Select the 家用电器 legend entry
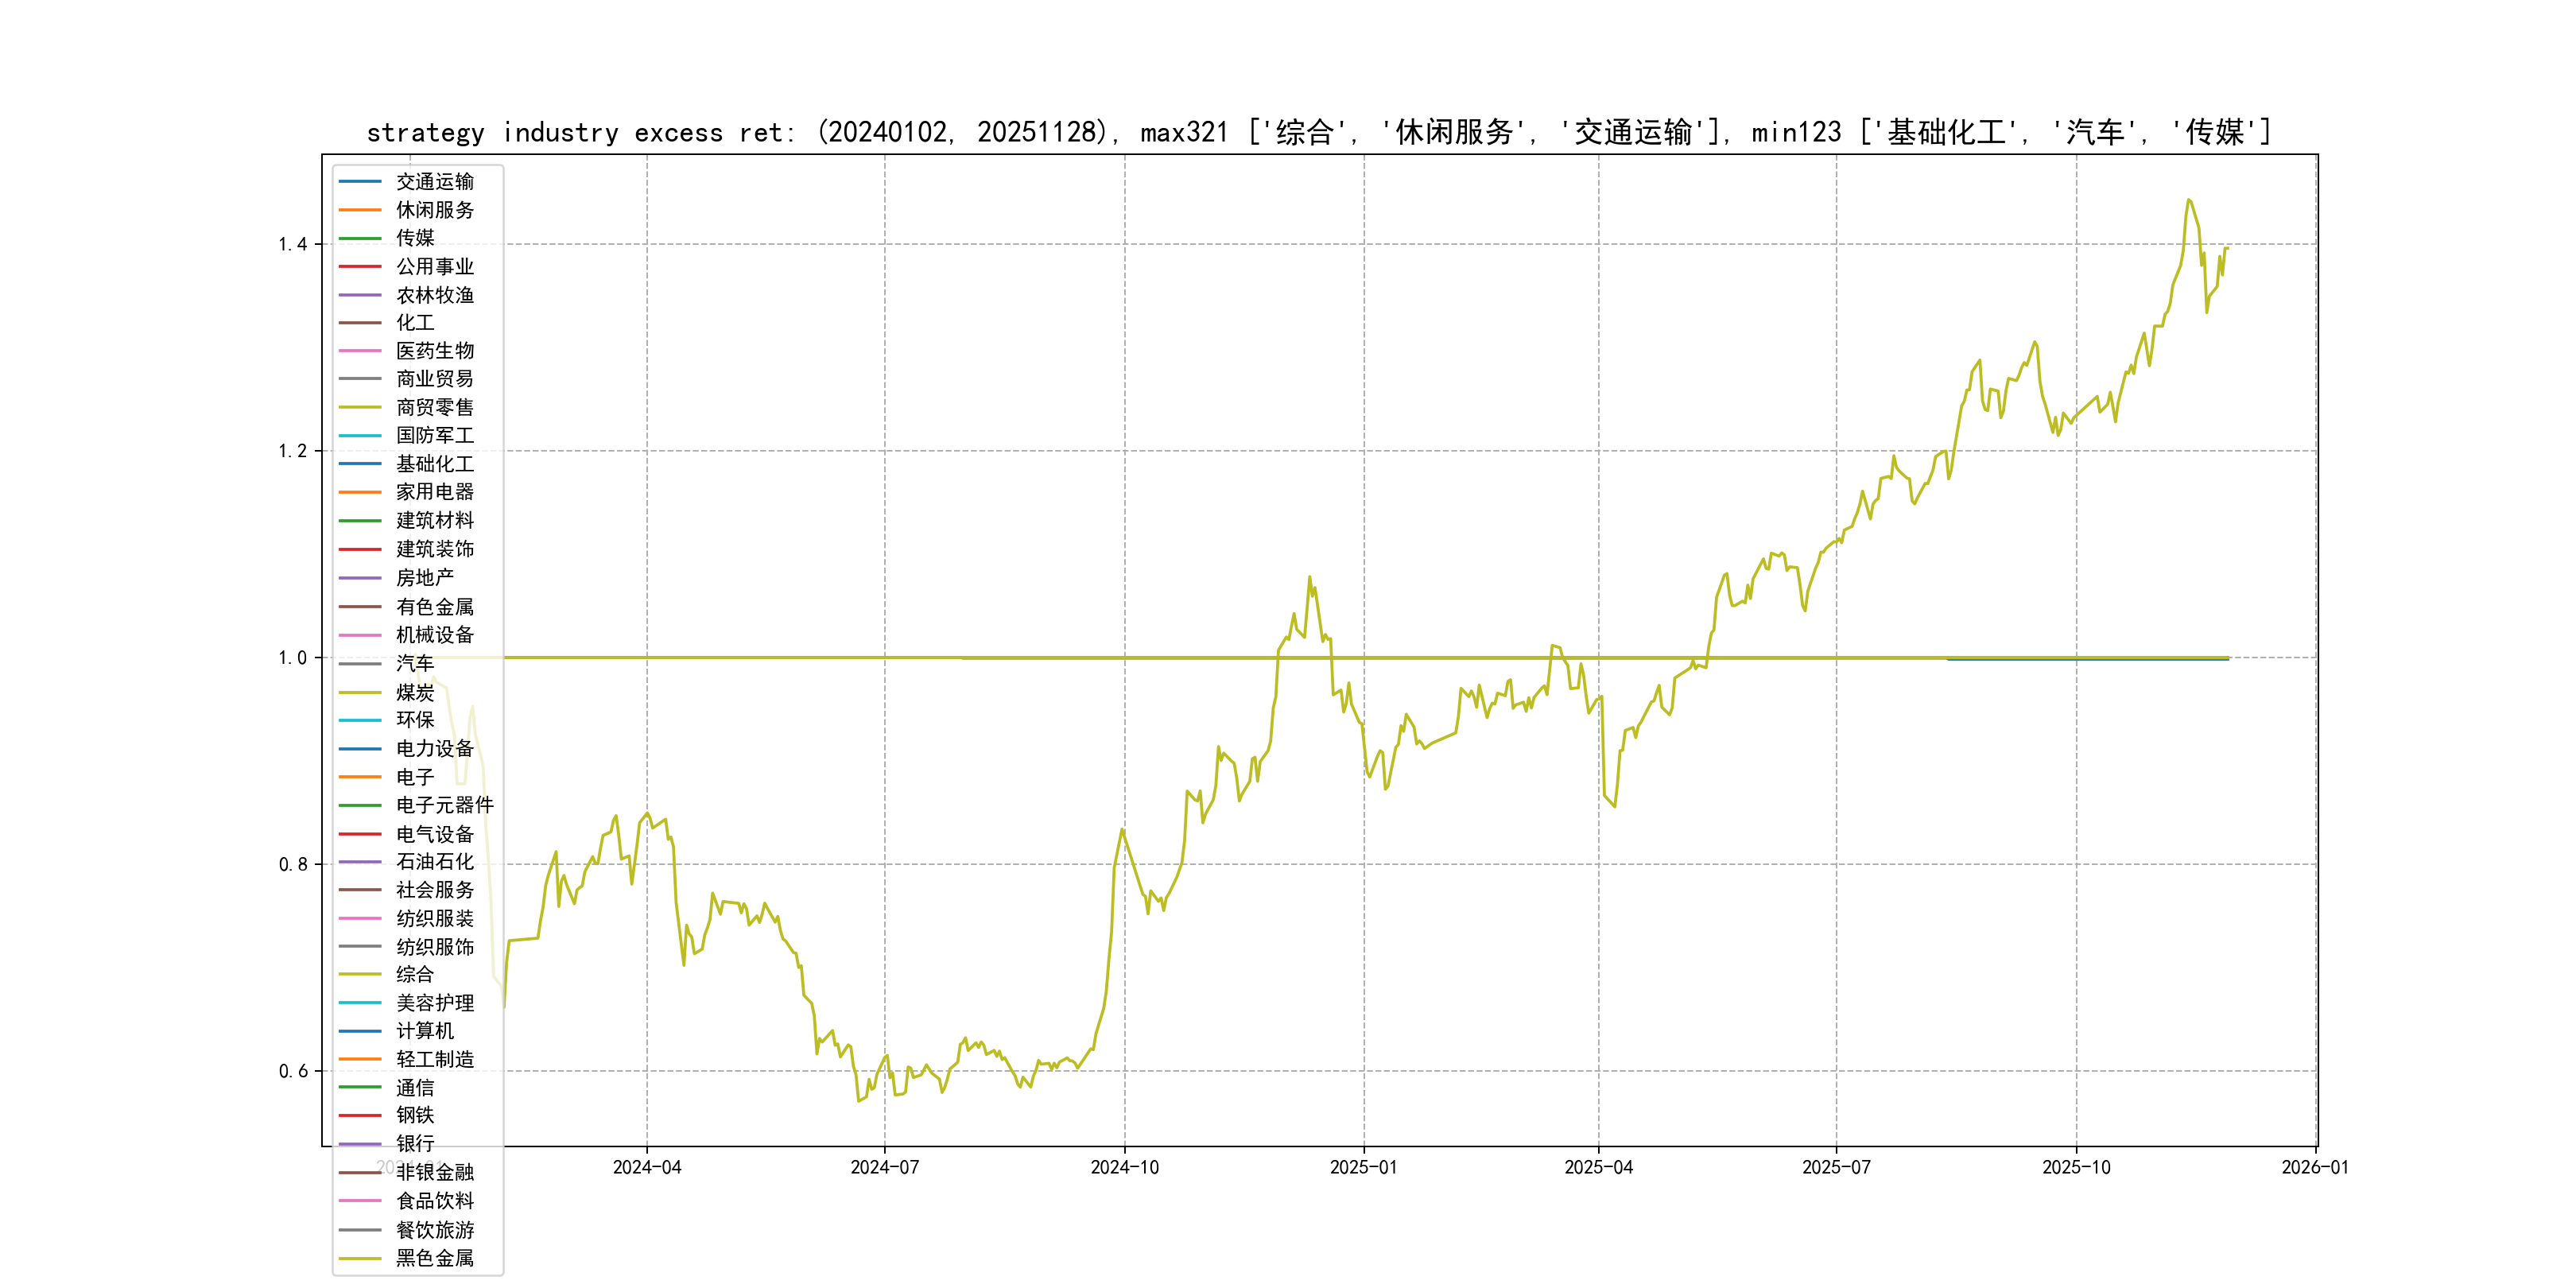The width and height of the screenshot is (2576, 1288). coord(434,492)
